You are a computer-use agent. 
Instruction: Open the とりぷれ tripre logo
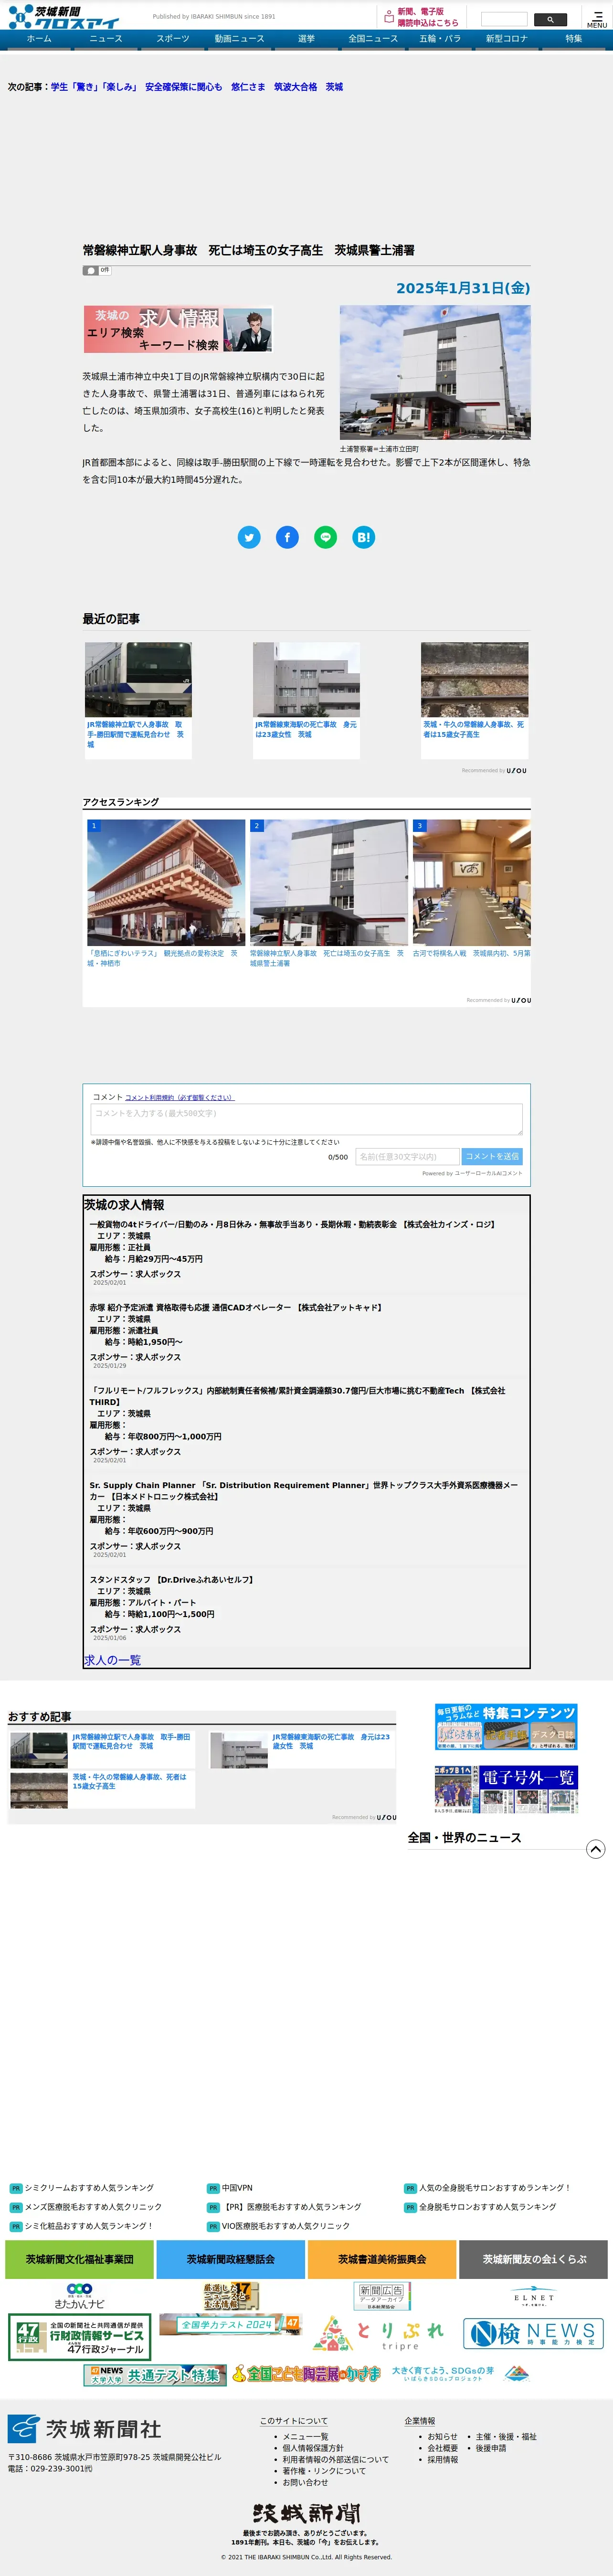[378, 2333]
